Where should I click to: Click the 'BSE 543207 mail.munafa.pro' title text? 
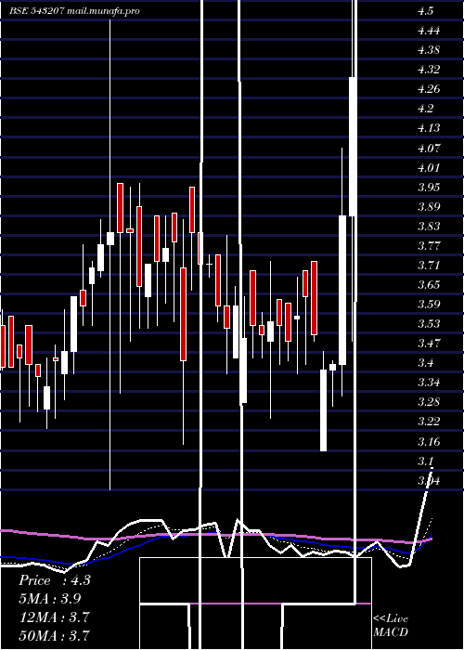pyautogui.click(x=74, y=11)
